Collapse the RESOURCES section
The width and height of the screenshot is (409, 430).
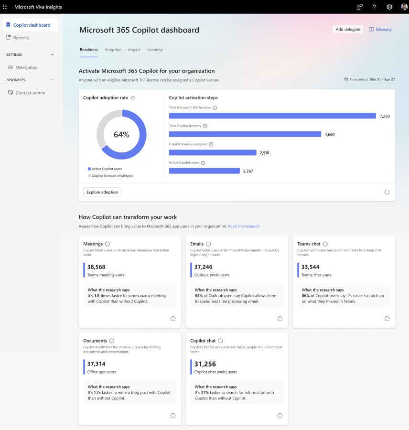pyautogui.click(x=52, y=80)
